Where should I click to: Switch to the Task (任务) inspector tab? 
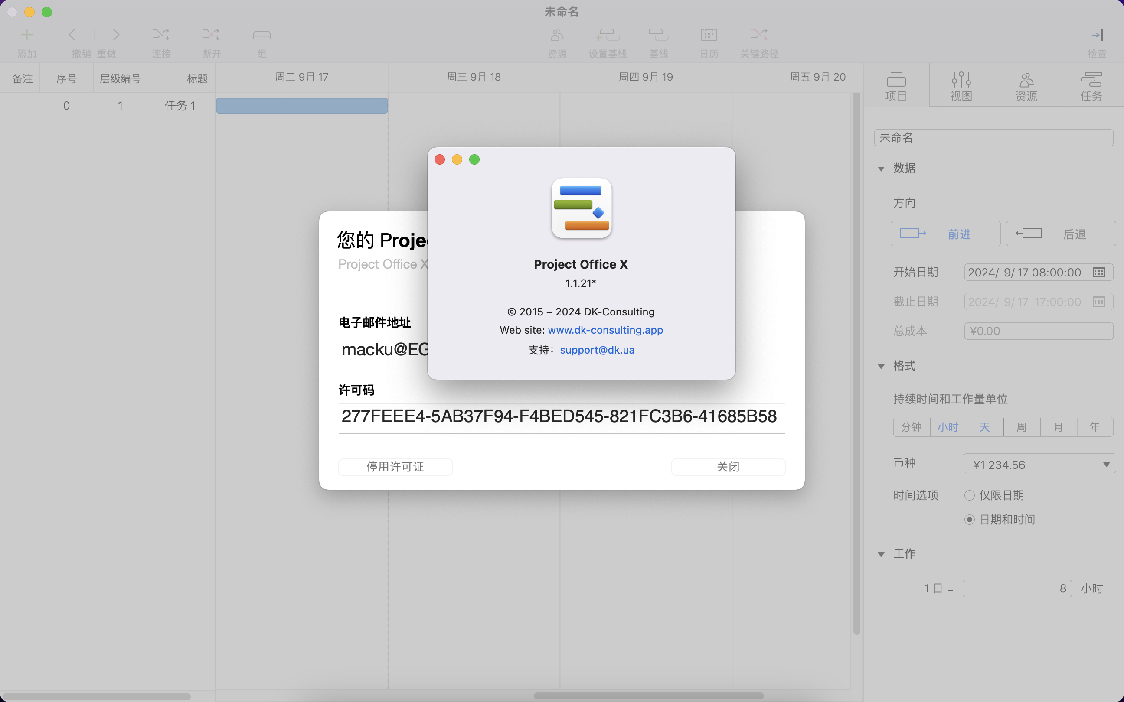[1091, 86]
